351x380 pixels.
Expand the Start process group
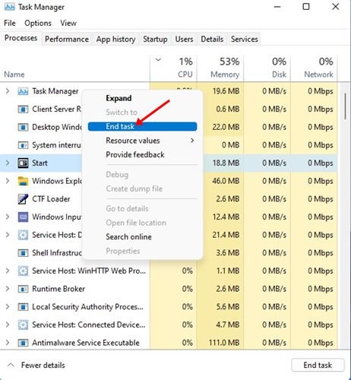point(8,163)
